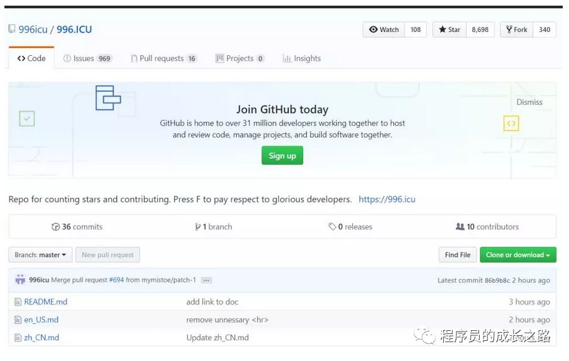This screenshot has height=361, width=569.
Task: Select the Code tab
Action: pos(31,58)
